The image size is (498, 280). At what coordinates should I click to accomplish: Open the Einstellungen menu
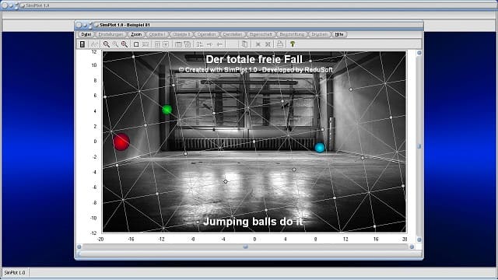[x=110, y=34]
